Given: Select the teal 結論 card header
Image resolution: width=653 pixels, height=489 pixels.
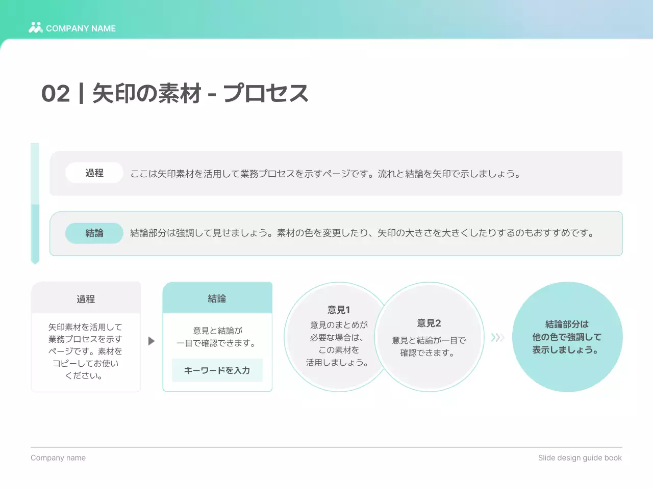Looking at the screenshot, I should (x=217, y=298).
